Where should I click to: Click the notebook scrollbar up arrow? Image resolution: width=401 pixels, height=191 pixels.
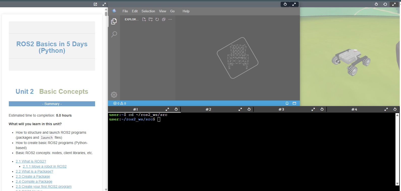pos(106,9)
